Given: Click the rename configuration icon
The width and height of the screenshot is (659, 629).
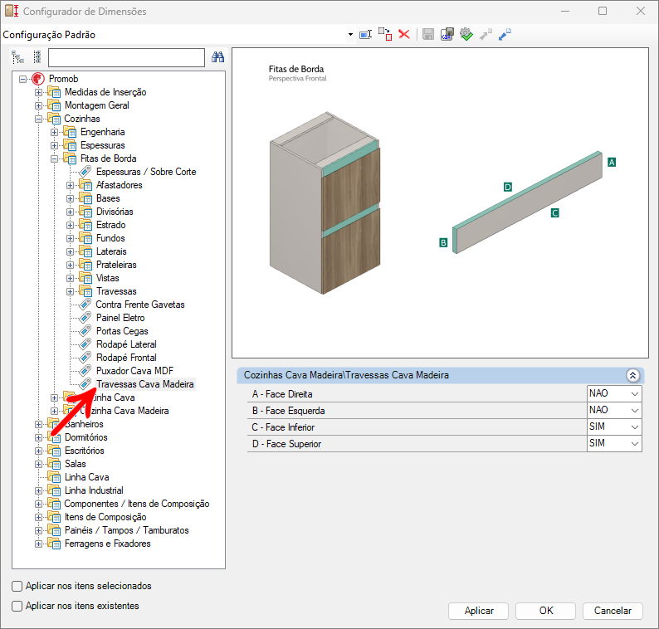Looking at the screenshot, I should pos(366,34).
